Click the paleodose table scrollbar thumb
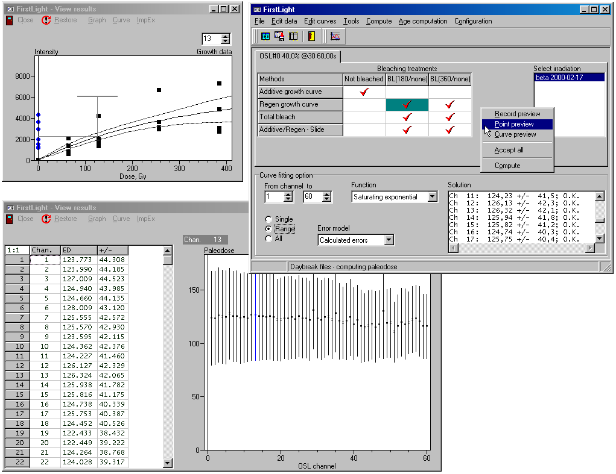The image size is (616, 474). 168,260
